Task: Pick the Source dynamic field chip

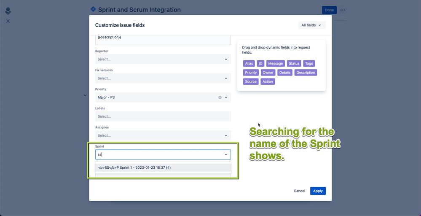Action: click(251, 81)
